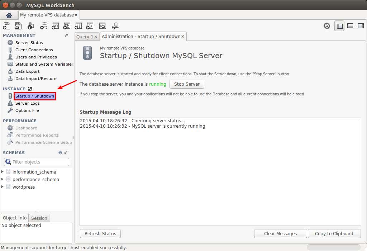Create a new schema toolbar icon
The image size is (367, 251).
pos(43,26)
